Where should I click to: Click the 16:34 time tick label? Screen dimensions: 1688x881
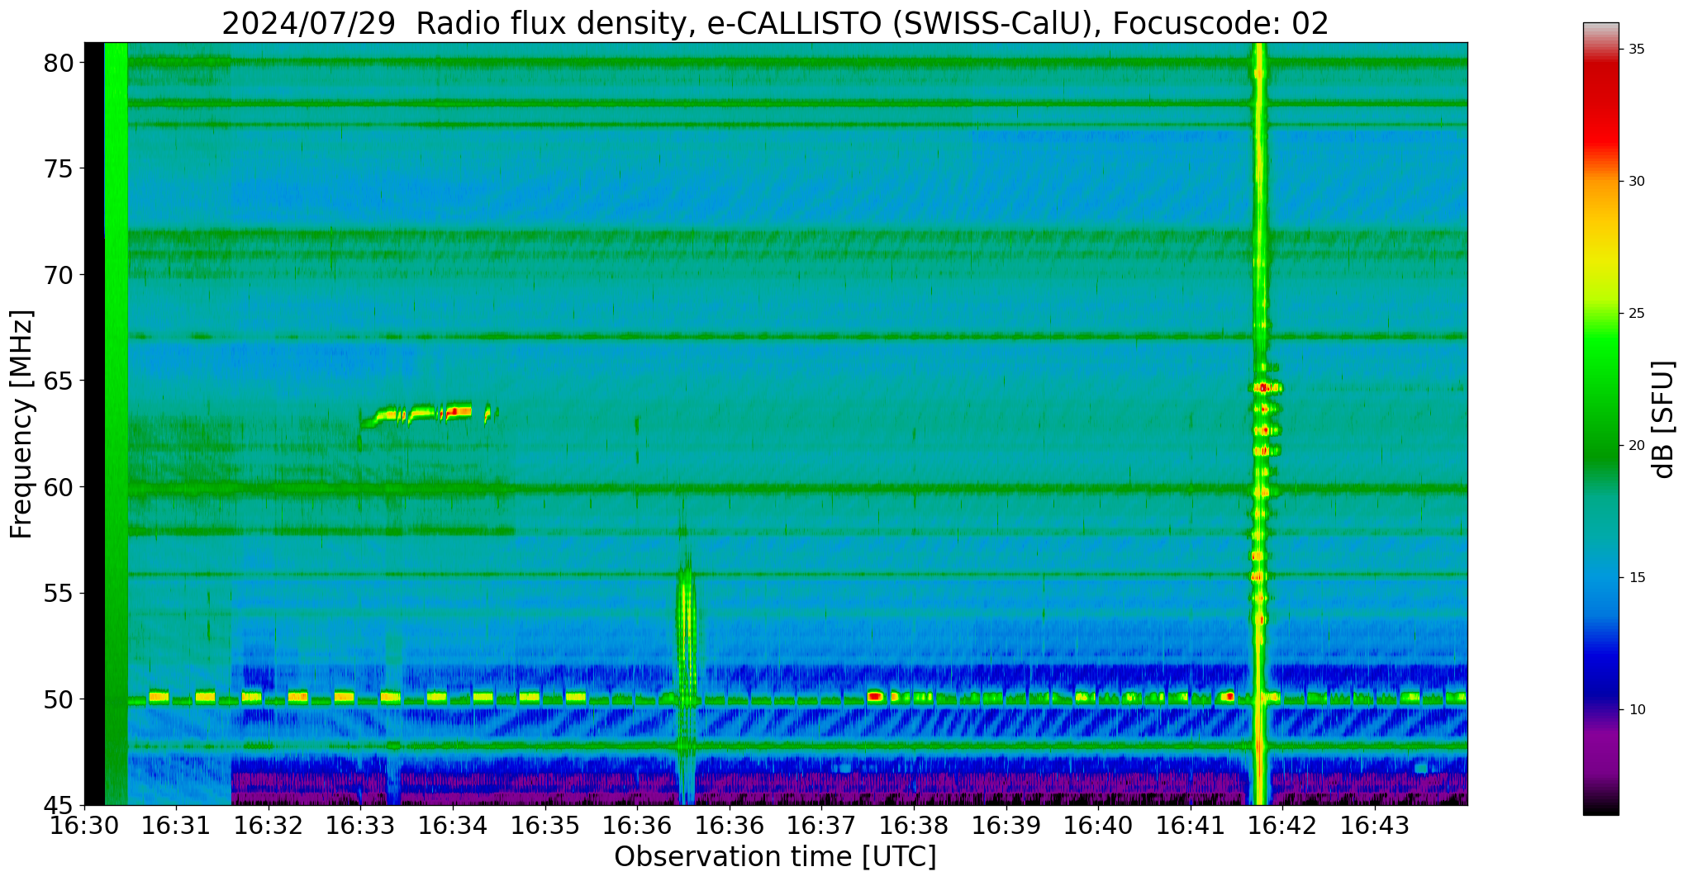[x=452, y=826]
